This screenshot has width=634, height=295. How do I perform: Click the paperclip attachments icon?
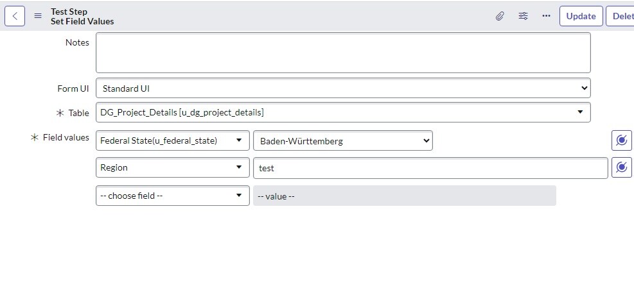(500, 16)
